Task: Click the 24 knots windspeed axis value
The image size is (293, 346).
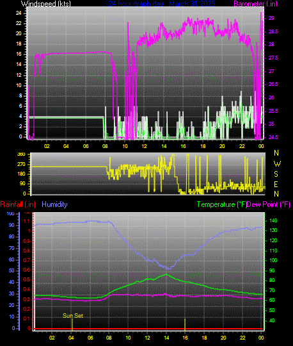Action: tap(19, 13)
